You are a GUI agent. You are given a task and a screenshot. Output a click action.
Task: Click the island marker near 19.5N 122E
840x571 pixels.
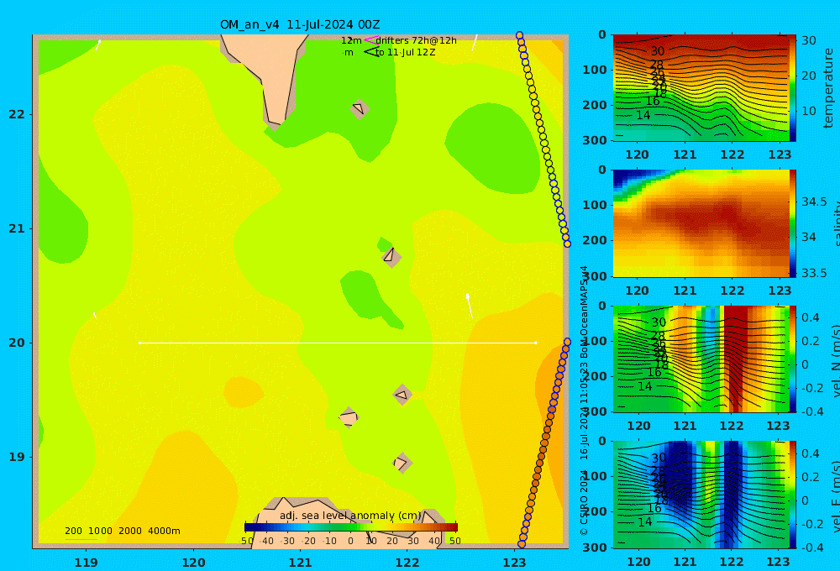(402, 396)
